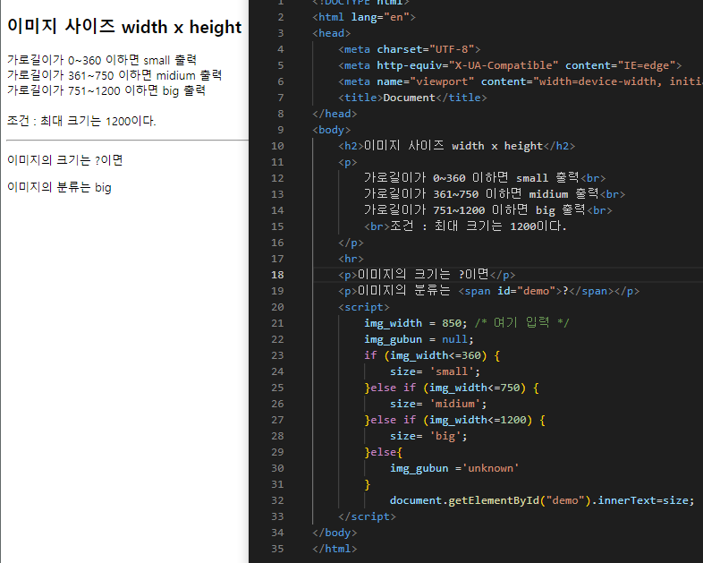Screen dimensions: 703x563
Task: Click line number 32 in the editor gutter
Action: 277,500
